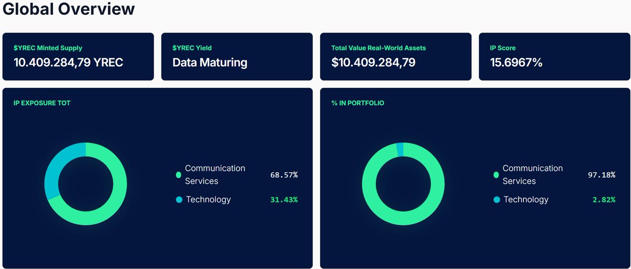
Task: Click the IP EXPOSURE TOT chart title
Action: 42,103
